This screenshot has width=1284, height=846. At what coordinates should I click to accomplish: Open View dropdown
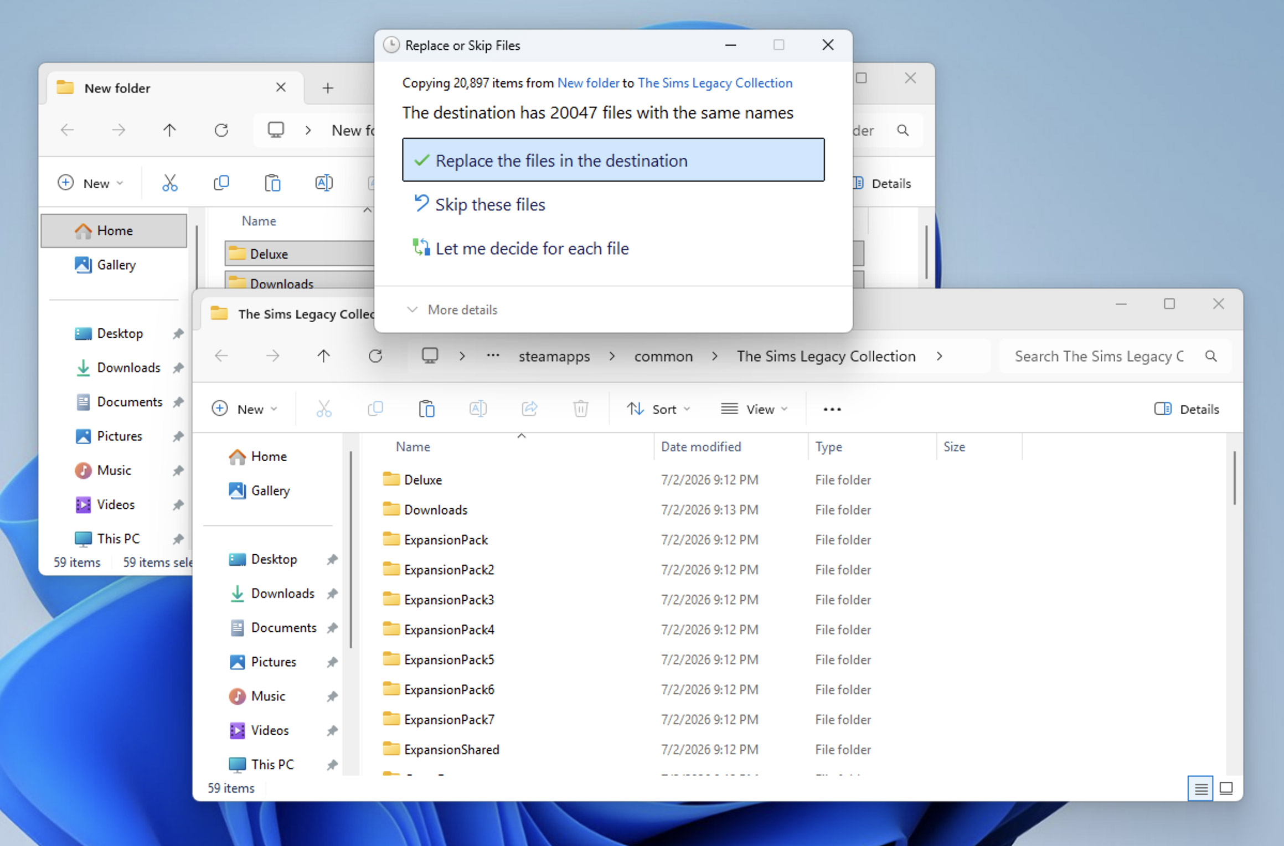[x=754, y=409]
